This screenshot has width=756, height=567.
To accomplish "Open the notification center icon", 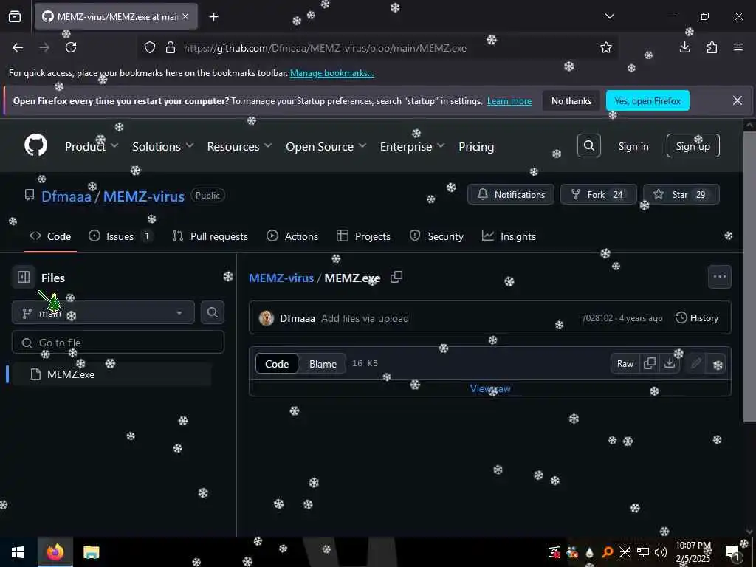I will (x=732, y=552).
